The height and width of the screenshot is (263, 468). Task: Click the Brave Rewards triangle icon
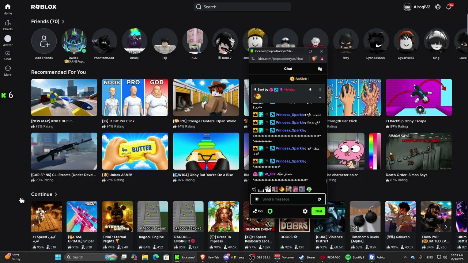coord(322,59)
